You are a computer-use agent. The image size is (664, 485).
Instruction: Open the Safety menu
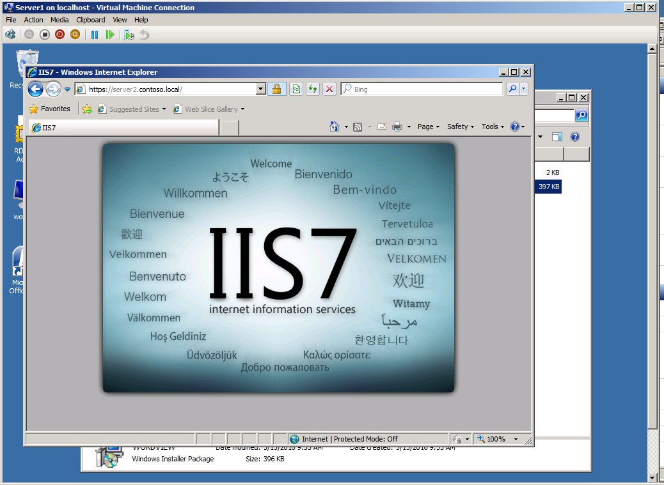pyautogui.click(x=461, y=127)
